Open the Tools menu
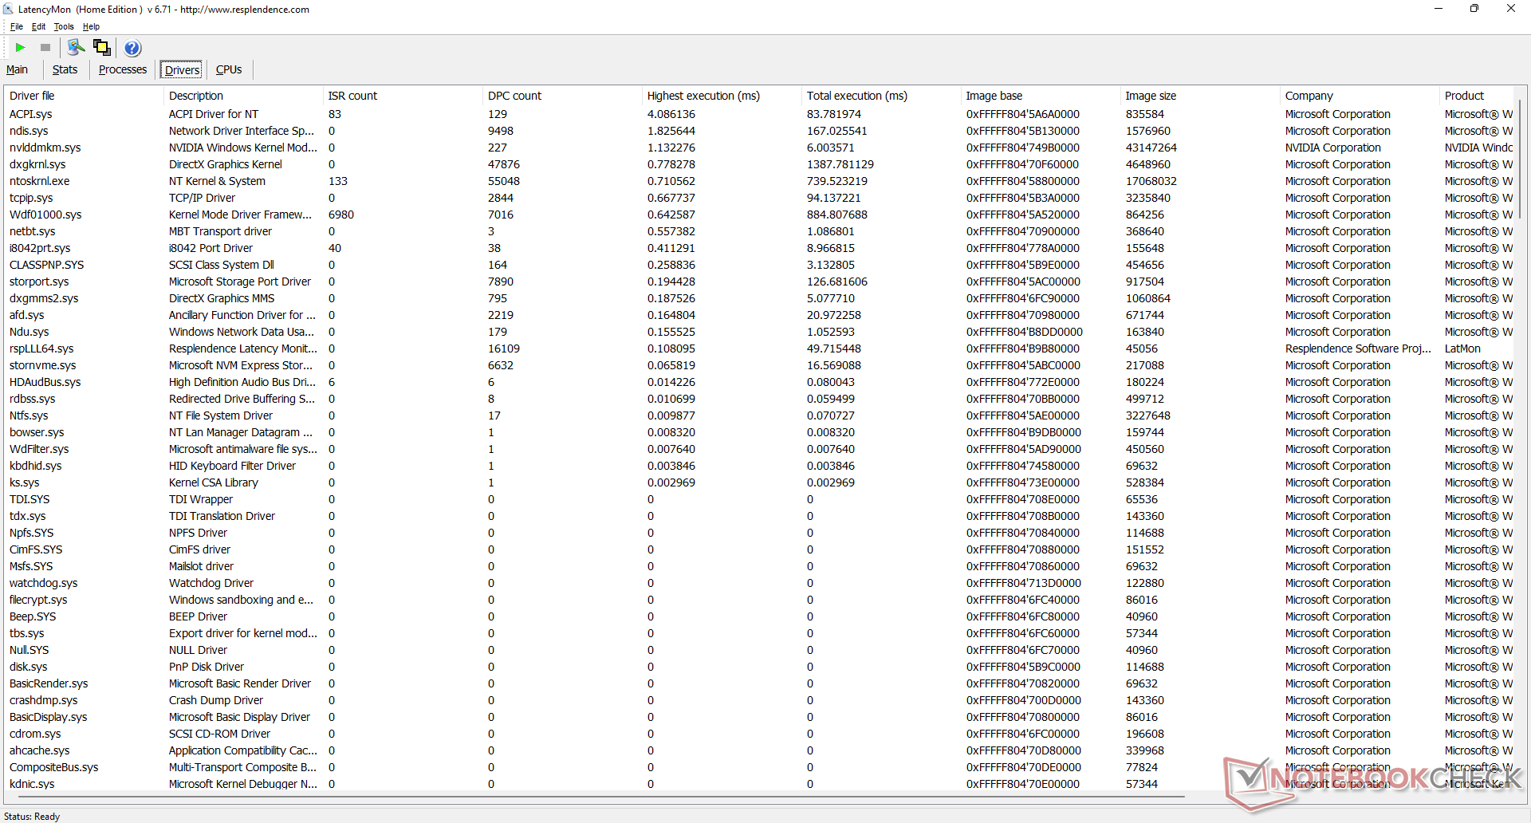1531x823 pixels. point(64,26)
